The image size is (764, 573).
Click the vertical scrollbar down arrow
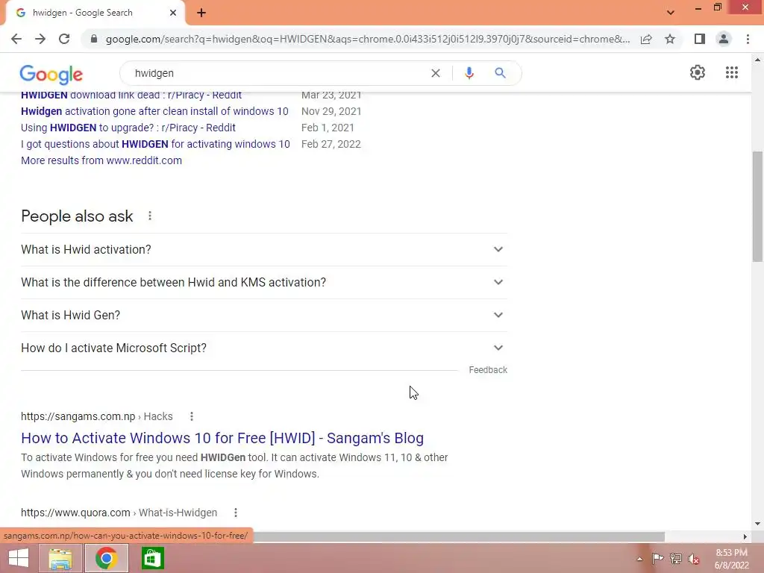click(x=757, y=524)
